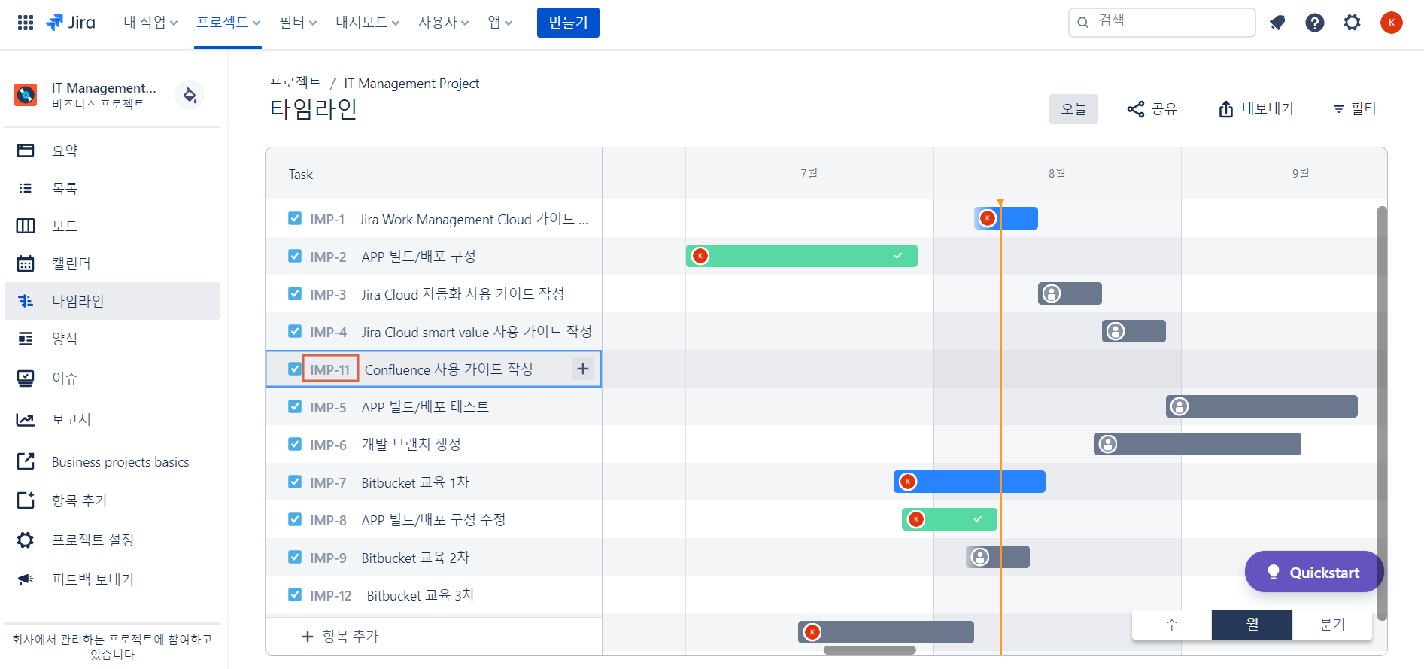Click the project background paint bucket icon
This screenshot has height=669, width=1424.
pyautogui.click(x=190, y=95)
